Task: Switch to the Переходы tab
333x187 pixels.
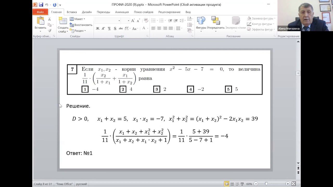Action: pos(104,12)
